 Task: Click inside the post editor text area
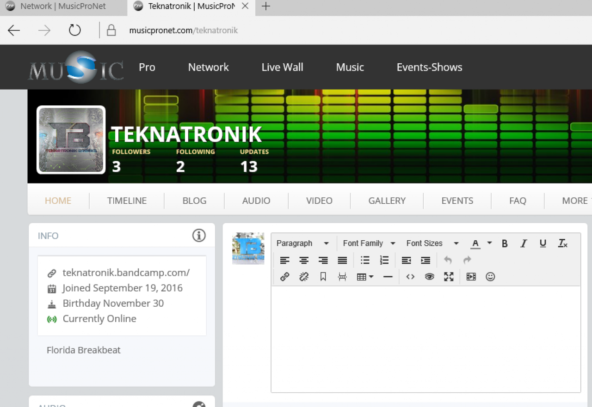(x=425, y=339)
